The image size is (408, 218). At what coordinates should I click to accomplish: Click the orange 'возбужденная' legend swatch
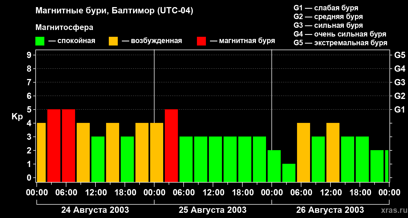tap(113, 41)
